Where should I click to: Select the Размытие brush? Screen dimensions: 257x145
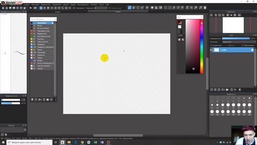pos(42,55)
